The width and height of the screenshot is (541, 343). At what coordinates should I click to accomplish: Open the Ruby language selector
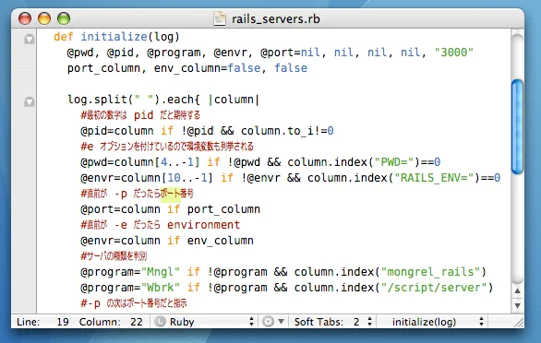coord(203,322)
